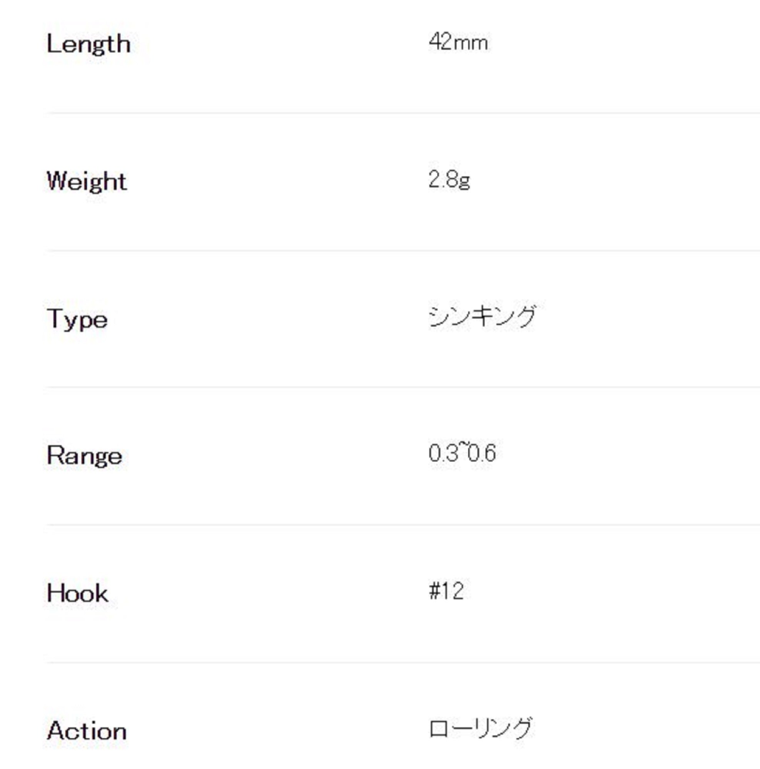Click the g unit after 2.8
760x769 pixels.
[x=464, y=181]
